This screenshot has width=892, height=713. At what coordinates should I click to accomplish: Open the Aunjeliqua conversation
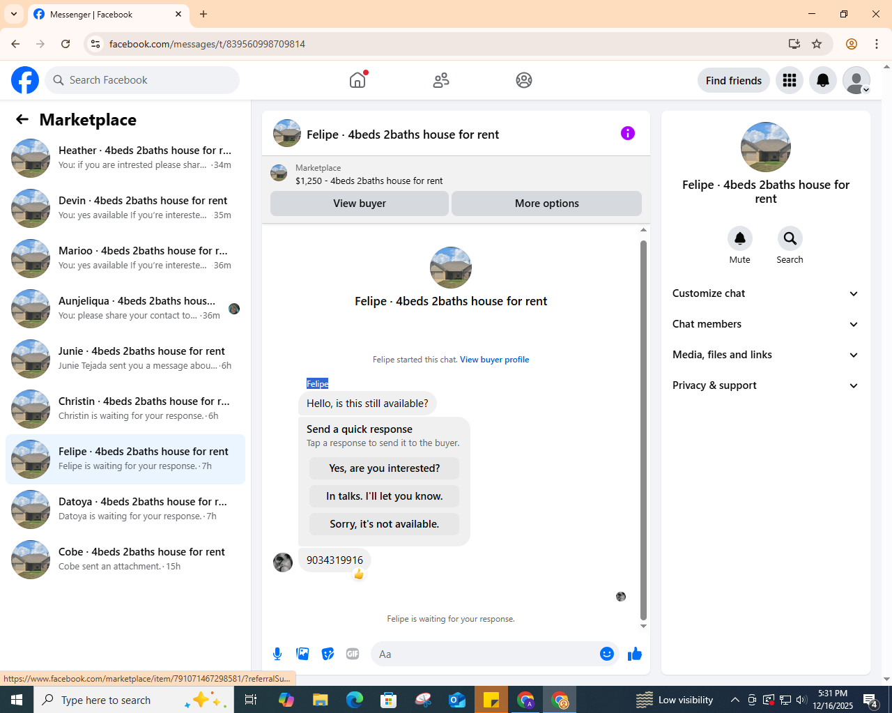(125, 309)
